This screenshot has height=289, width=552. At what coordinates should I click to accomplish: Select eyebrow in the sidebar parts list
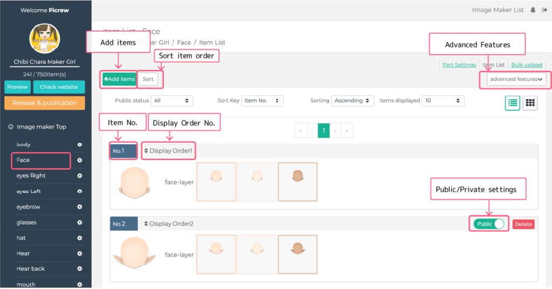[29, 207]
